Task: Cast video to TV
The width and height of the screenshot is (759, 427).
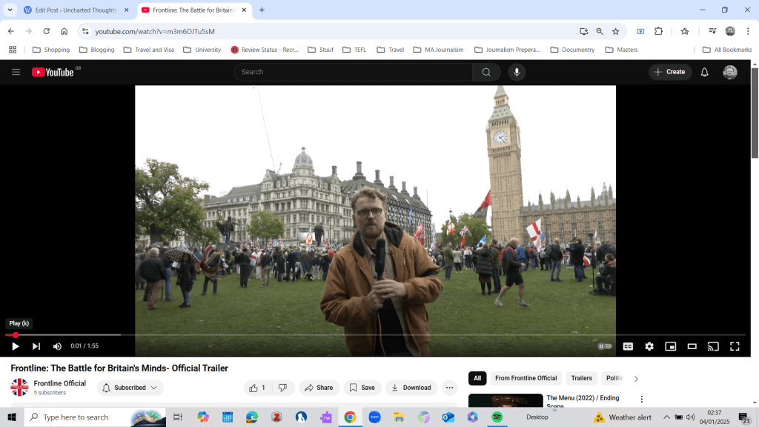Action: 713,346
